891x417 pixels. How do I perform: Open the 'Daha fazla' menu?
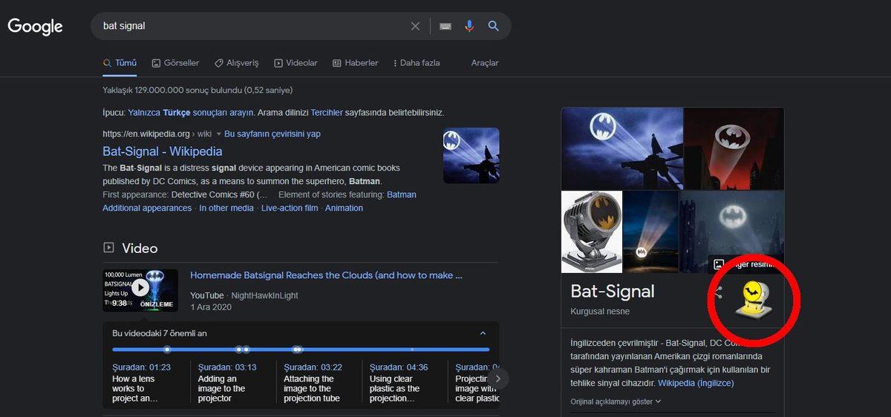coord(416,63)
